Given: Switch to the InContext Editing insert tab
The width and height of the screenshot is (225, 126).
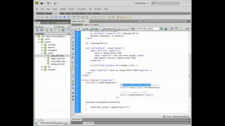Looking at the screenshot, I should pos(79,13).
